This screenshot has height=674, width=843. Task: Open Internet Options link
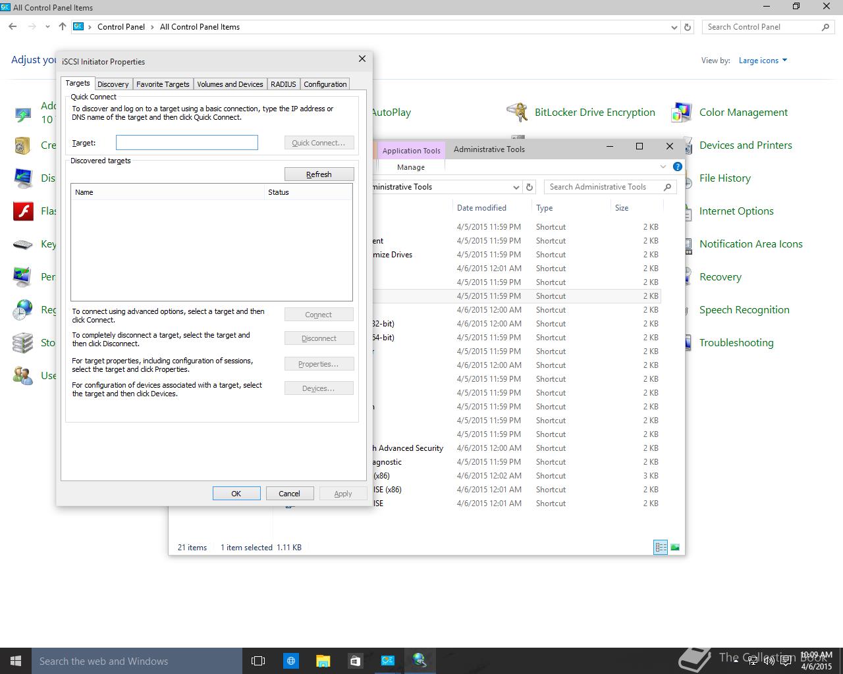point(736,211)
